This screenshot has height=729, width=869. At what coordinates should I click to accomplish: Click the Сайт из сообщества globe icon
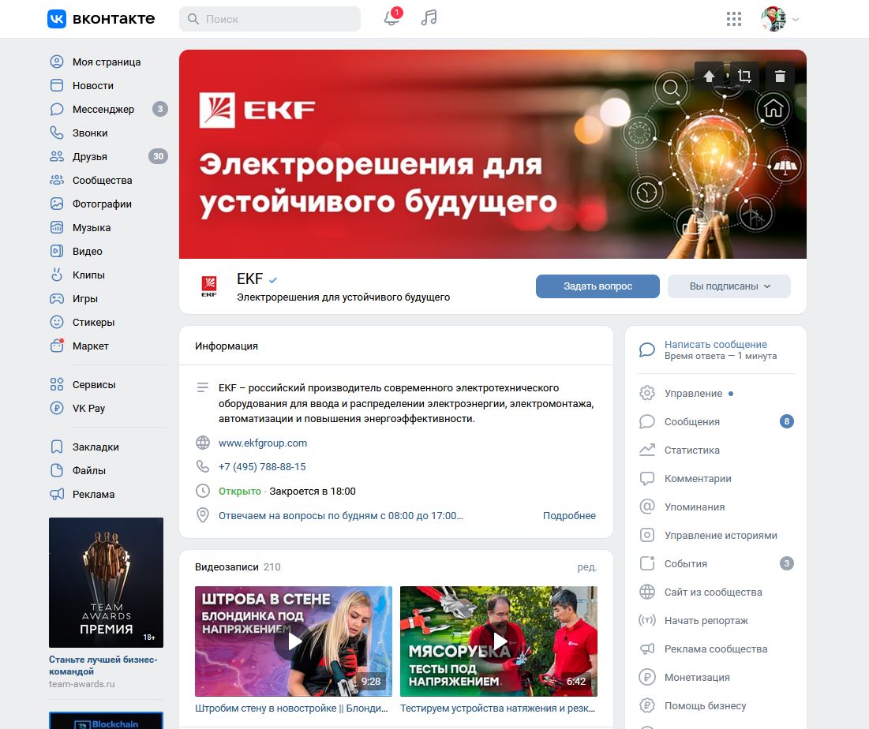tap(646, 593)
